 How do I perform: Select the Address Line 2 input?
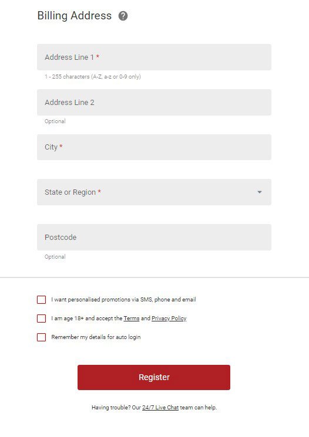154,102
